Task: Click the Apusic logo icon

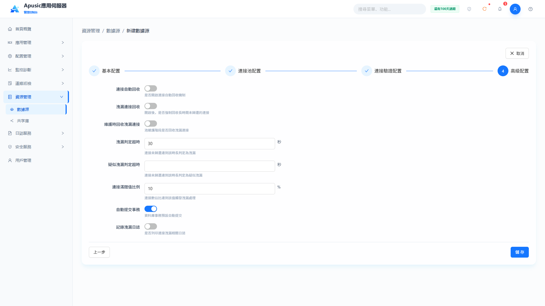Action: pos(15,9)
